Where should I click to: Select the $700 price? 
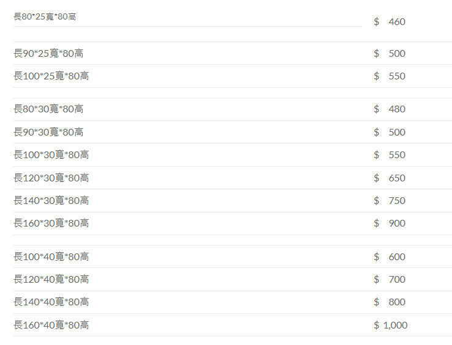click(390, 280)
